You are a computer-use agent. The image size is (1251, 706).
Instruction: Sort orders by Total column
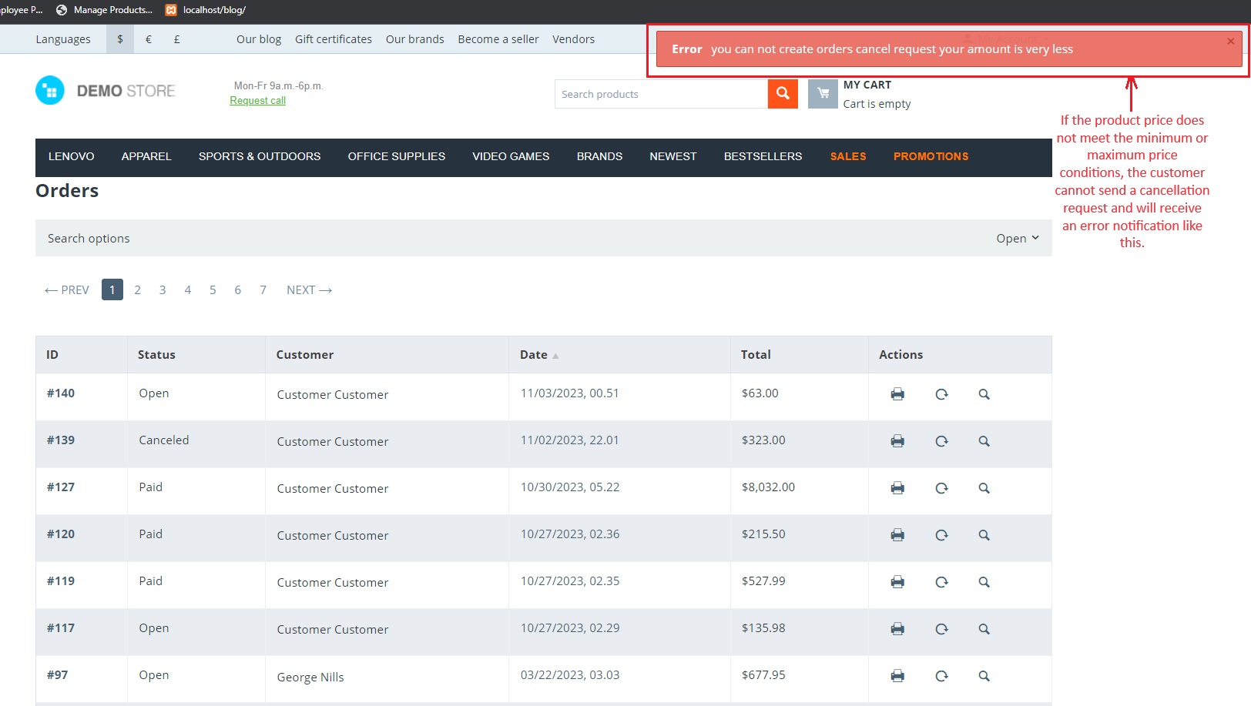tap(756, 355)
